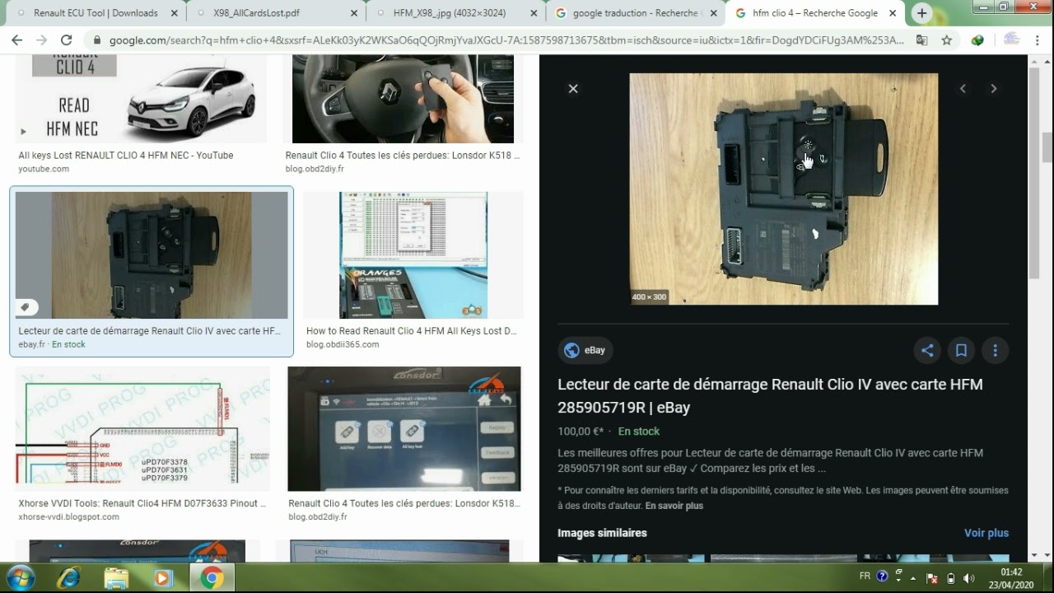This screenshot has height=593, width=1054.
Task: Close the X98_AllCardsLost.pdf tab
Action: 354,13
